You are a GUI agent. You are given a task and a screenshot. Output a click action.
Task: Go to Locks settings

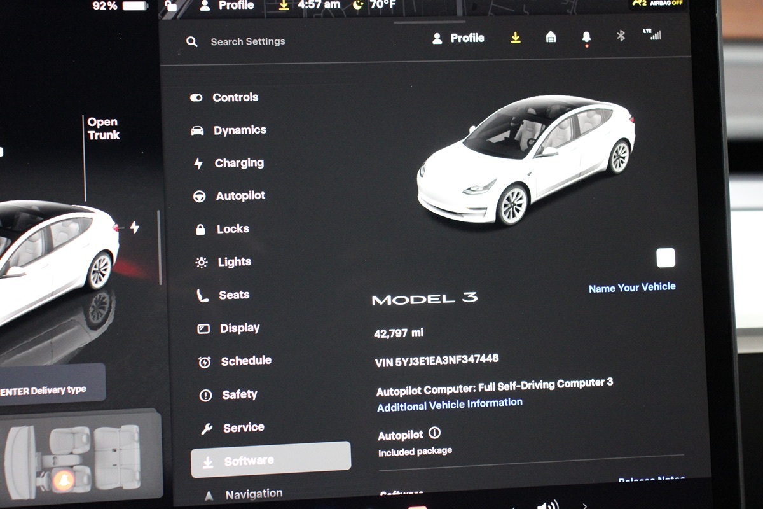[233, 229]
